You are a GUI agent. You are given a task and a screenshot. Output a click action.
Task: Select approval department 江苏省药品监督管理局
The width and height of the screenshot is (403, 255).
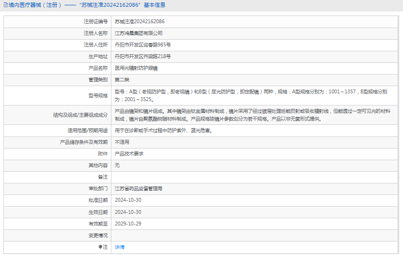pos(139,189)
